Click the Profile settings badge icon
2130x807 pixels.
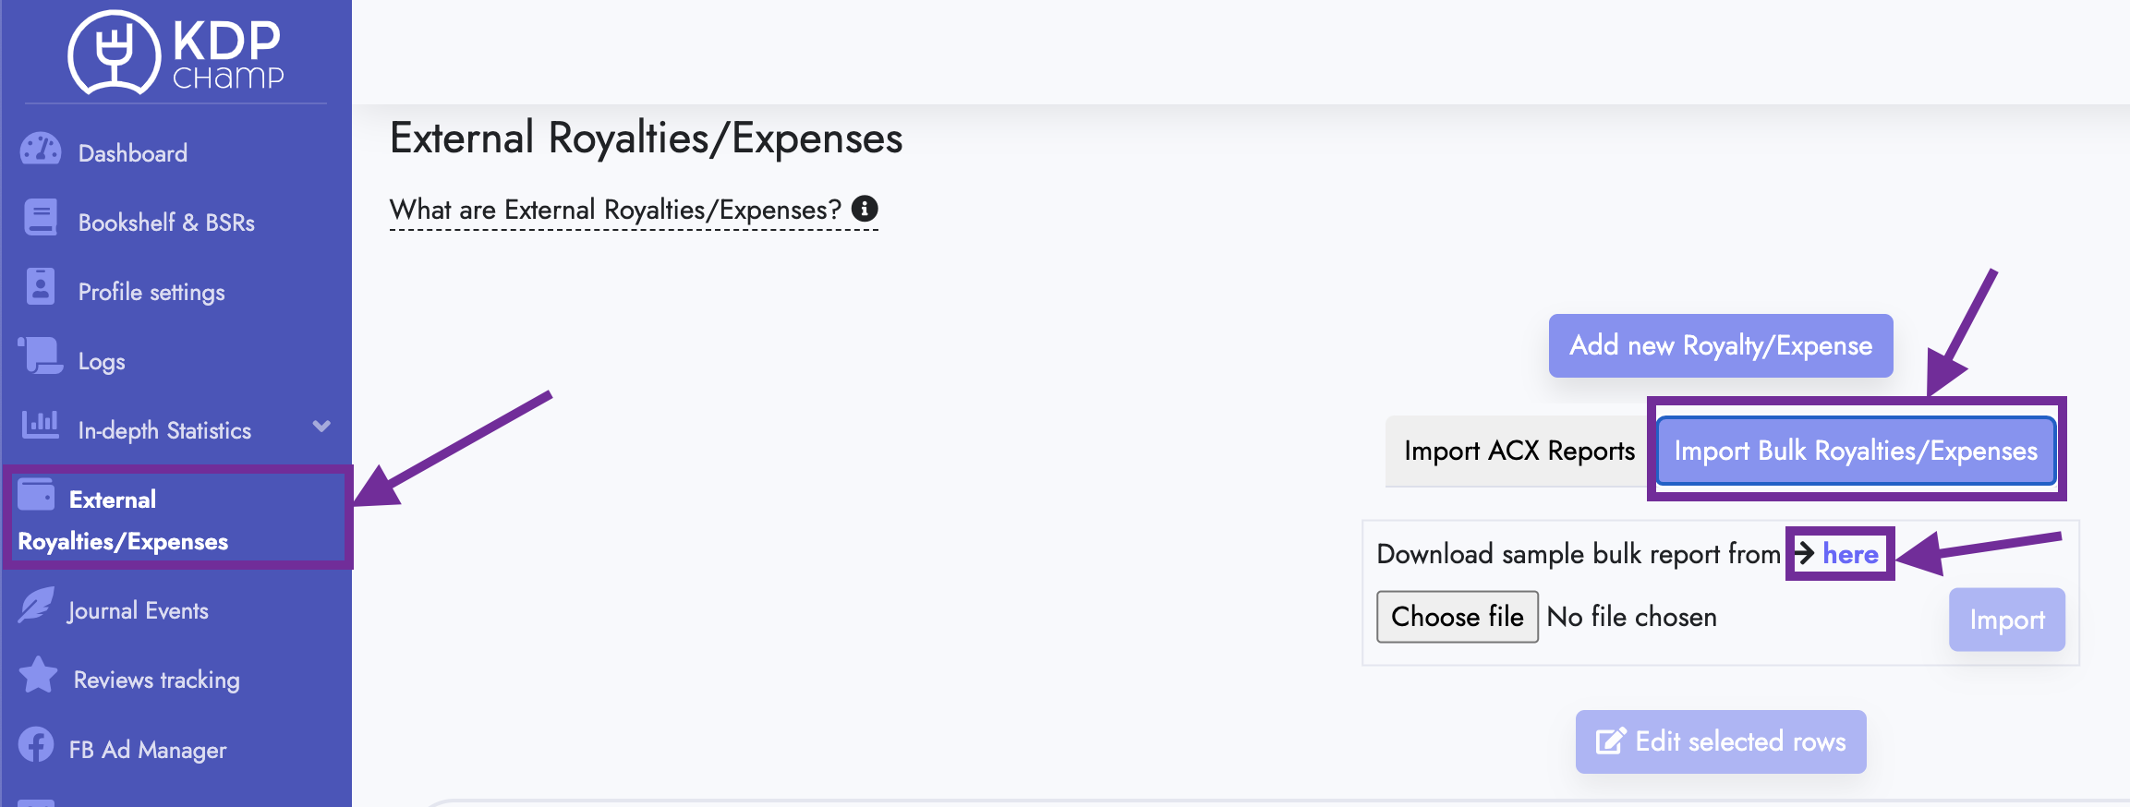point(41,287)
